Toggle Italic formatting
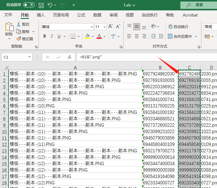217x188 pixels. coord(52,36)
